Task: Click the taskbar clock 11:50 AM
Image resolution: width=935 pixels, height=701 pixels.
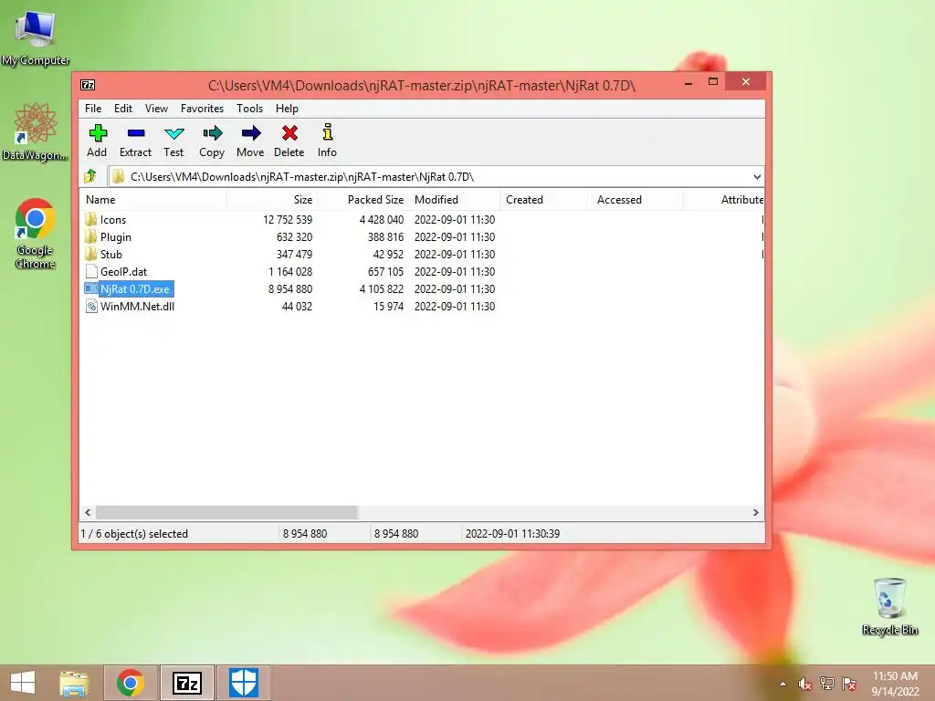Action: 895,676
